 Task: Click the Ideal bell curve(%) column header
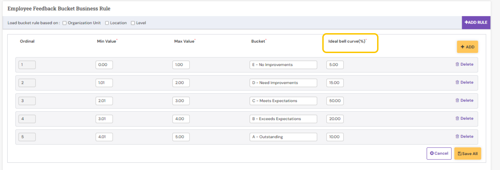[347, 41]
